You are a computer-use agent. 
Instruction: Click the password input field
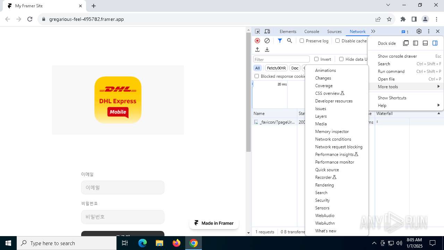(x=123, y=217)
